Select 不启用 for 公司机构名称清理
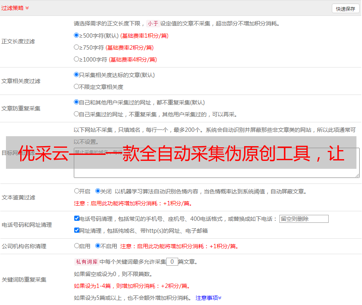 pyautogui.click(x=98, y=246)
